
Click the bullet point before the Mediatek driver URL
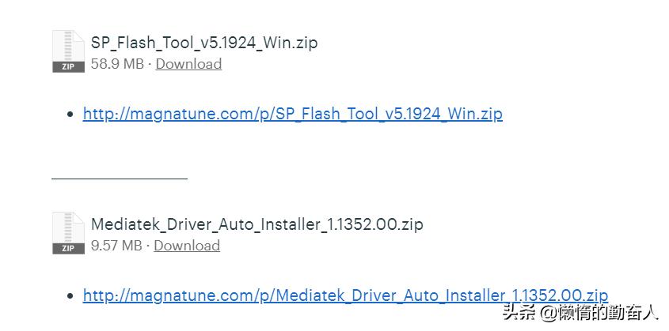[x=70, y=296]
